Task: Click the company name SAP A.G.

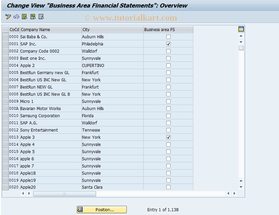Action: [x=29, y=123]
